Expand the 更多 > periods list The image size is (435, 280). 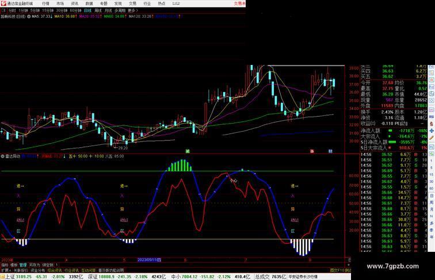(133, 10)
